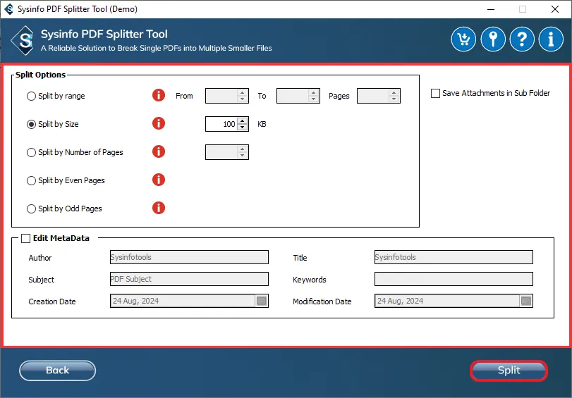The image size is (572, 398).
Task: Select Split by Number of Pages option
Action: coord(31,152)
